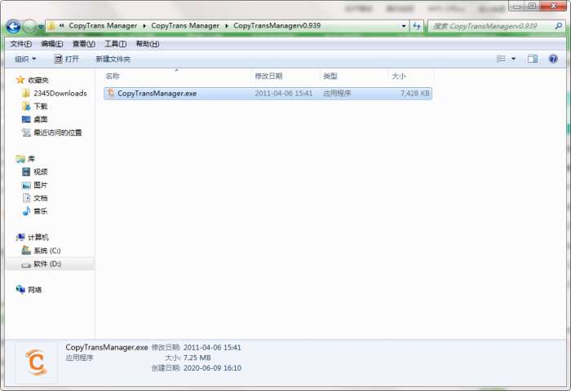Click CopyTransManager.exe file icon in list

(111, 93)
